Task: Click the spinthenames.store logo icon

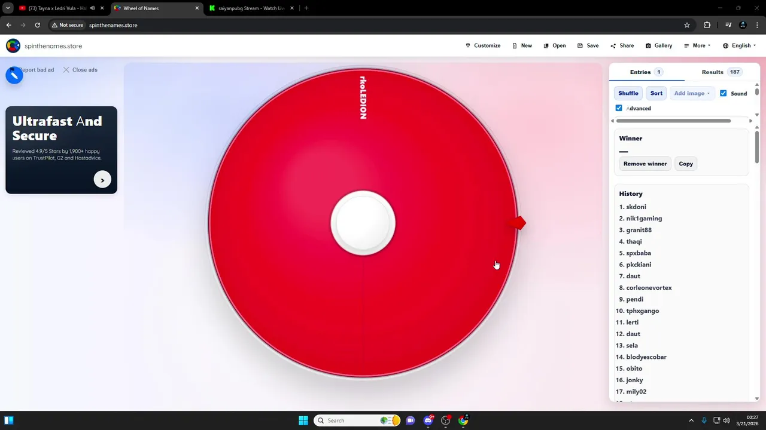Action: (x=13, y=46)
